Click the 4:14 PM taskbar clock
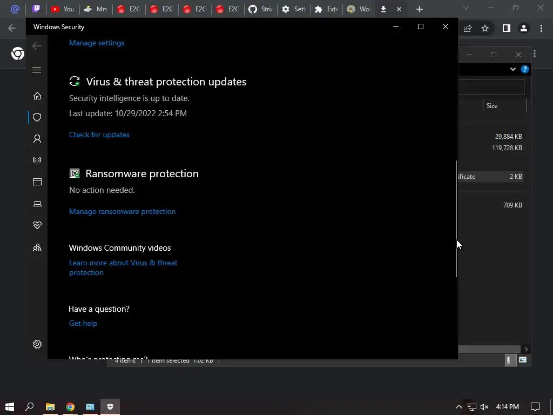 pos(507,407)
